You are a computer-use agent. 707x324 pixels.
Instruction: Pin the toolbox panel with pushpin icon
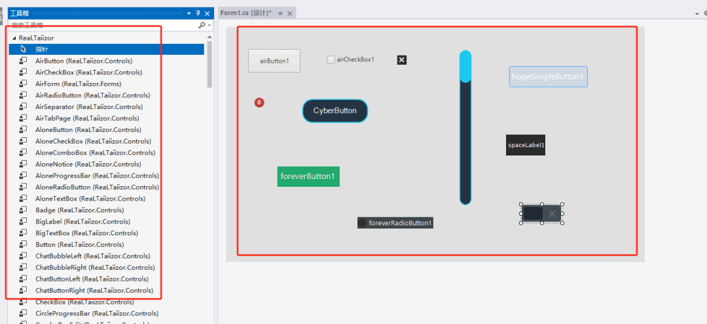(x=198, y=13)
